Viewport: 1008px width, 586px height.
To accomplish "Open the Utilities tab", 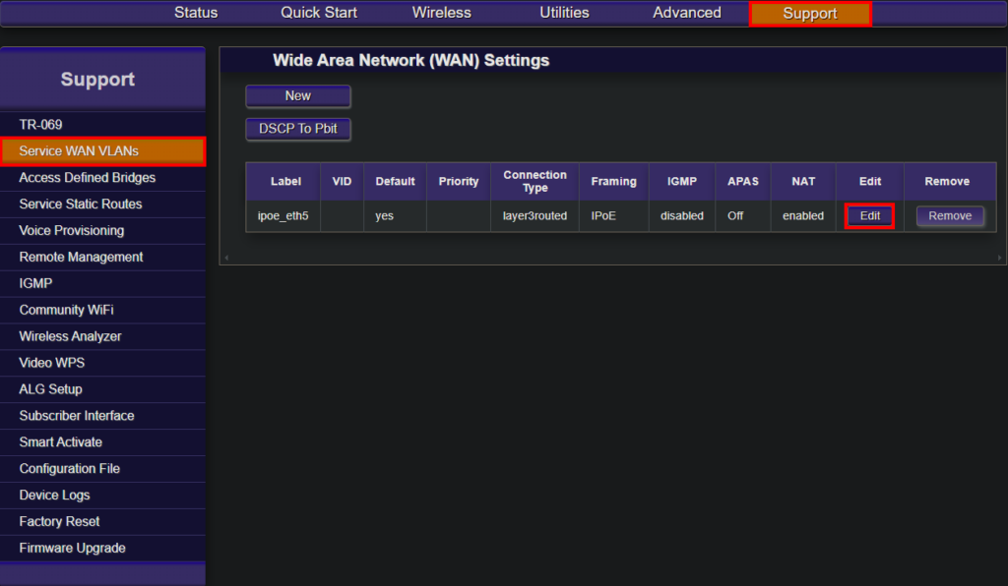I will click(x=564, y=13).
